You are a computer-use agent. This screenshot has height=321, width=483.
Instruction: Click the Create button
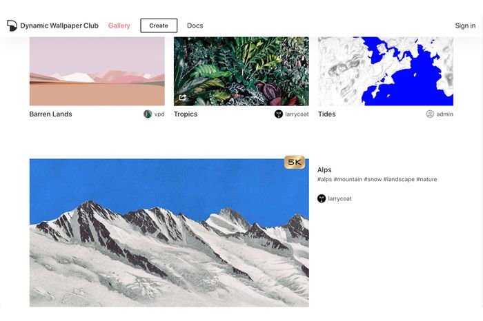point(159,25)
